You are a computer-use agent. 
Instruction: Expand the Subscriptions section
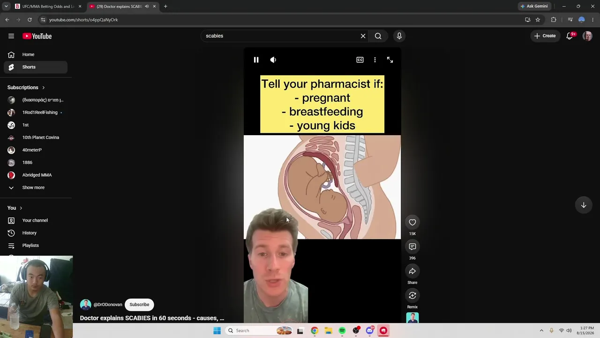click(x=26, y=87)
